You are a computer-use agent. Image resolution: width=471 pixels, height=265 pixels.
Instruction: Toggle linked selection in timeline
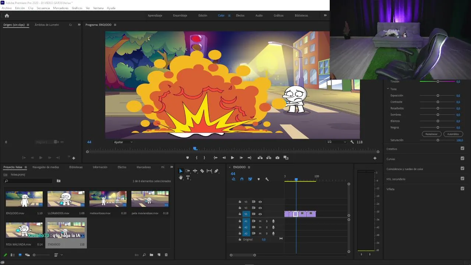pyautogui.click(x=250, y=179)
